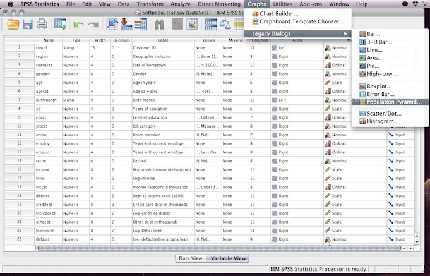The height and width of the screenshot is (276, 430).
Task: Click the gray Redo arrow
Action: (x=93, y=25)
